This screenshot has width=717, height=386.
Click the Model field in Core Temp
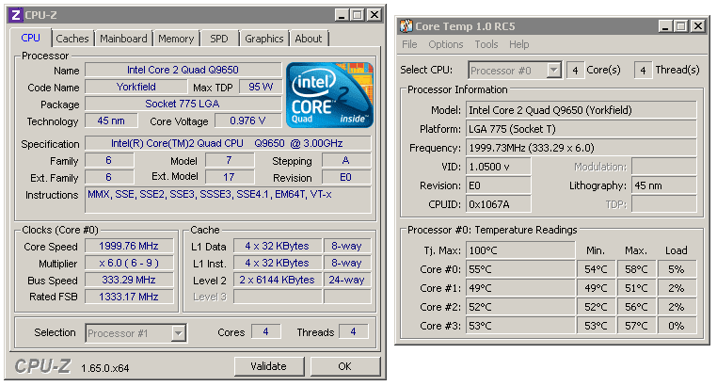pos(582,110)
